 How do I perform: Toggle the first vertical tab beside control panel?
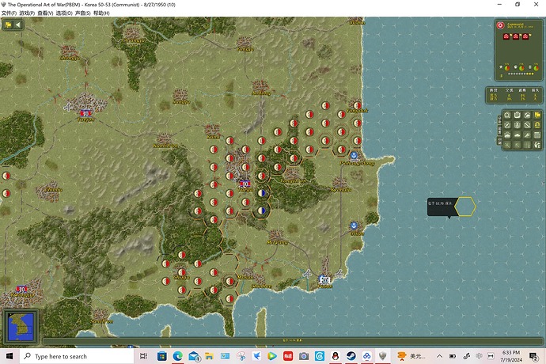pyautogui.click(x=499, y=119)
